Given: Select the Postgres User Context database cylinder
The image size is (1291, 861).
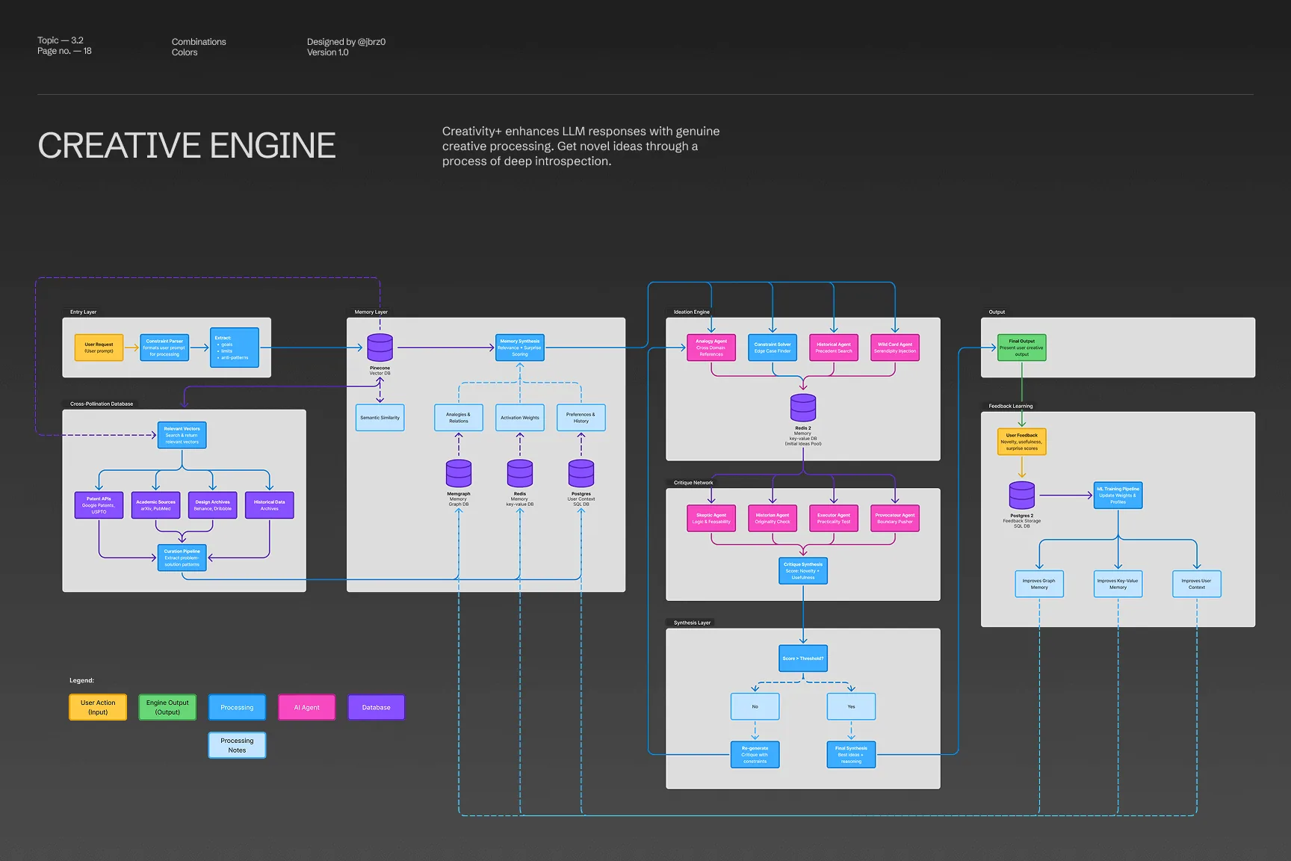Looking at the screenshot, I should coord(581,473).
